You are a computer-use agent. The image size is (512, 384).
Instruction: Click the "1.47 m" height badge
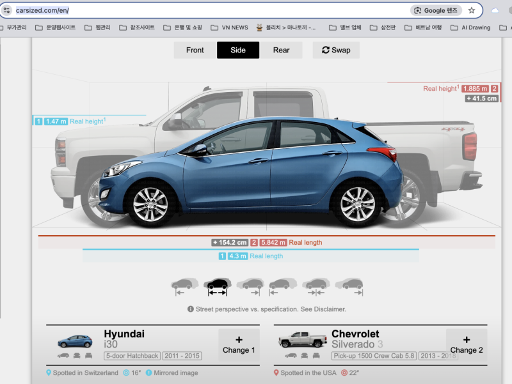pos(56,121)
